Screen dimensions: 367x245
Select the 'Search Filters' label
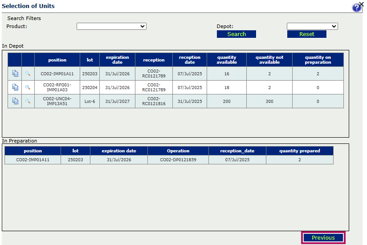(x=24, y=18)
